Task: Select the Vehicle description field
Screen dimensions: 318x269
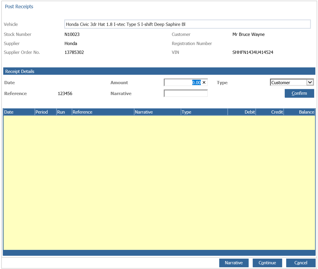Action: (188, 24)
